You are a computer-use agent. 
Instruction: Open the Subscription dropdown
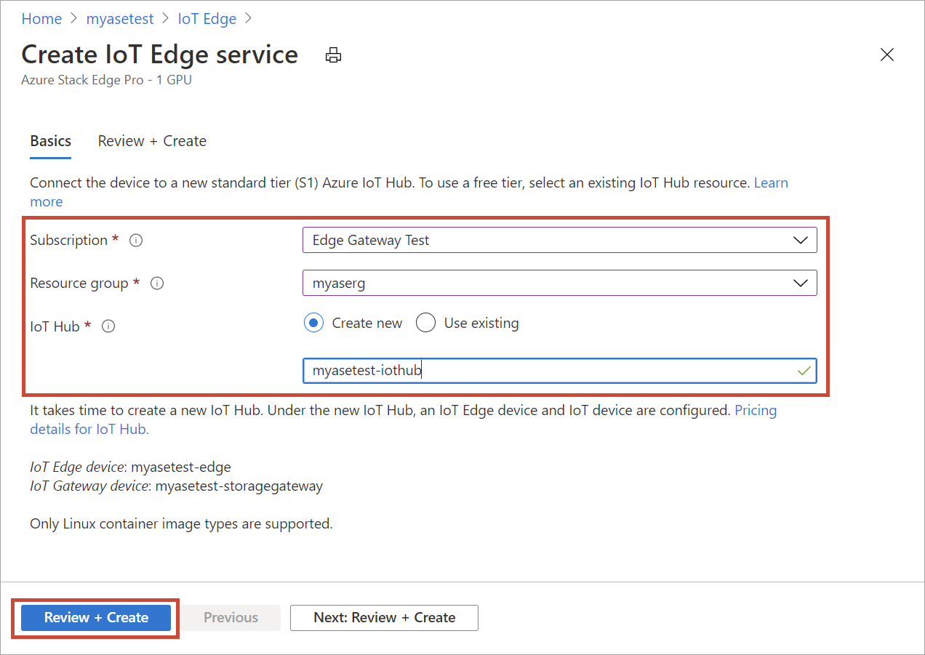click(x=559, y=240)
